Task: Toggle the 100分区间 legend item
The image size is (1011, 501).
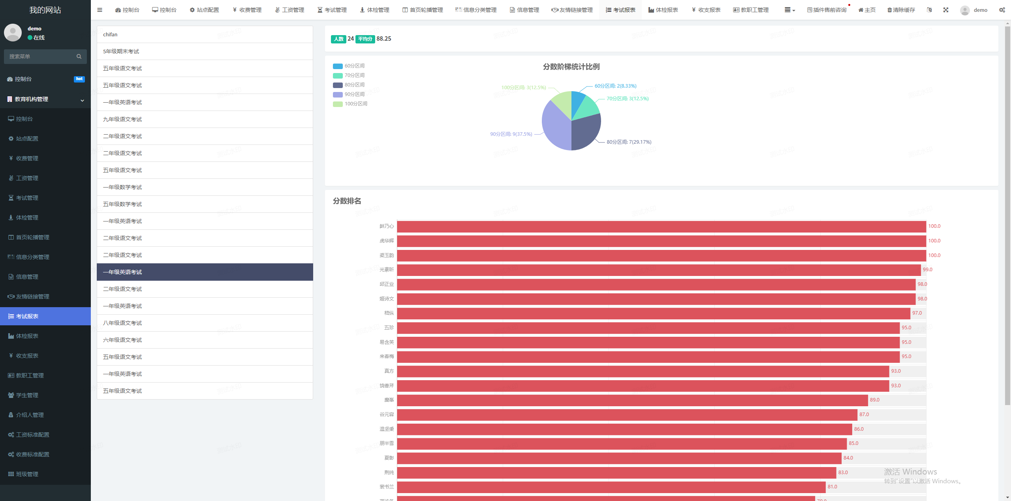Action: pos(350,104)
